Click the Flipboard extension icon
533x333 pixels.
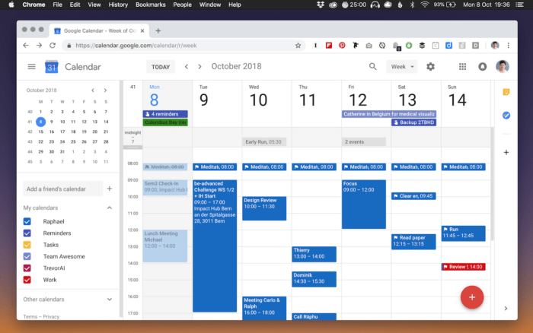pos(329,46)
